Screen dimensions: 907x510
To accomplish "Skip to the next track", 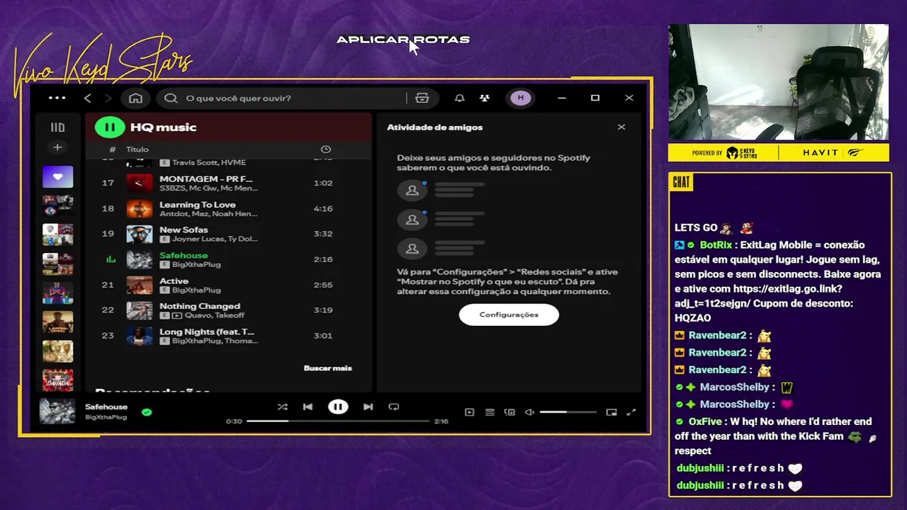I will 368,407.
